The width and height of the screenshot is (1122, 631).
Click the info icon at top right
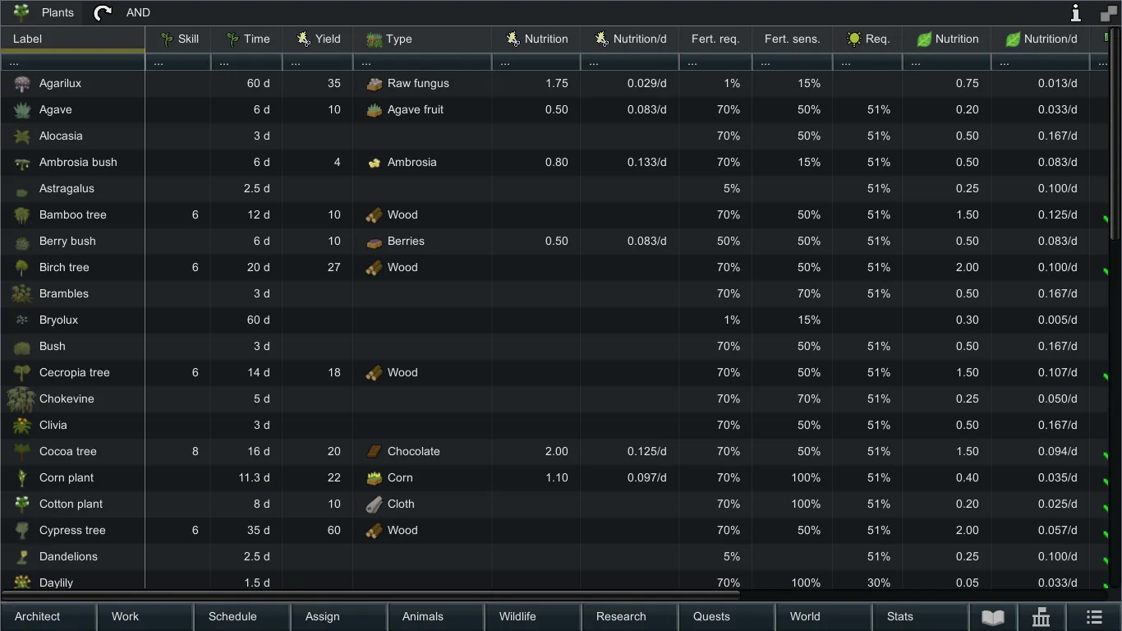[x=1075, y=12]
